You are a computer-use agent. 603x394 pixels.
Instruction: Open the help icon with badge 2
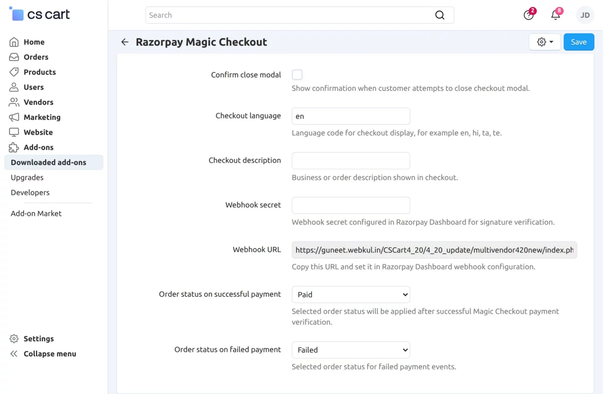[529, 15]
